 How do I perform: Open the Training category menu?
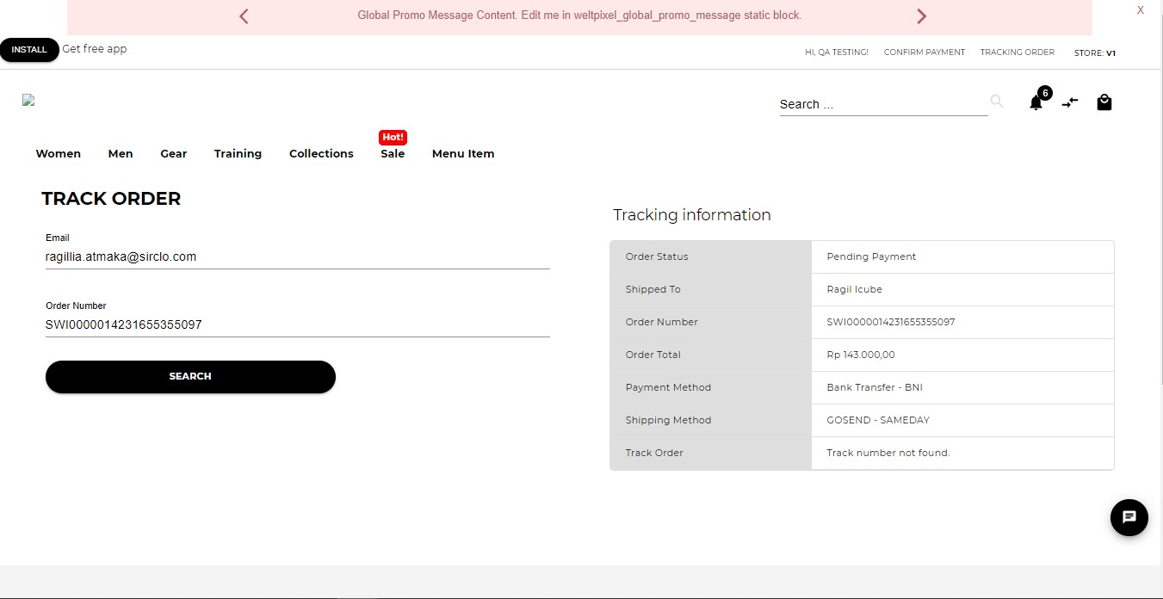238,153
